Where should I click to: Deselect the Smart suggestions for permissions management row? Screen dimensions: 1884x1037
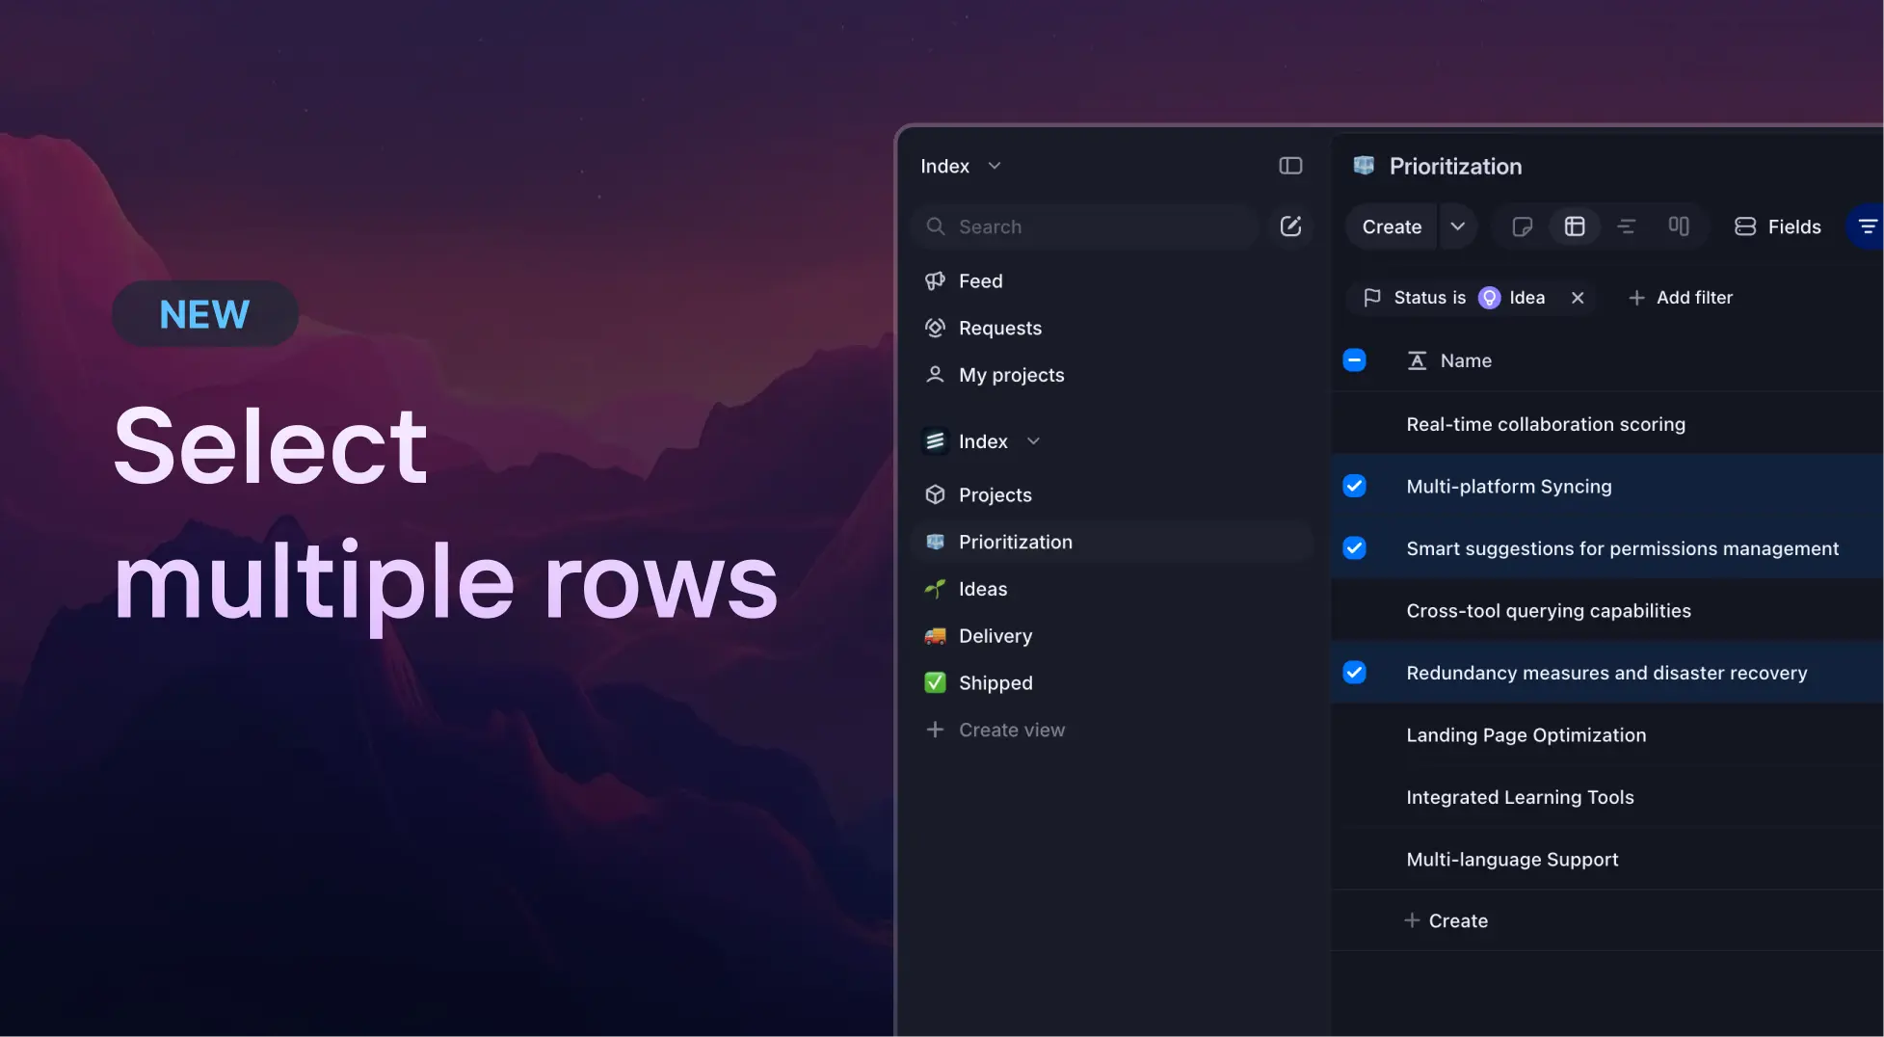[x=1354, y=547]
